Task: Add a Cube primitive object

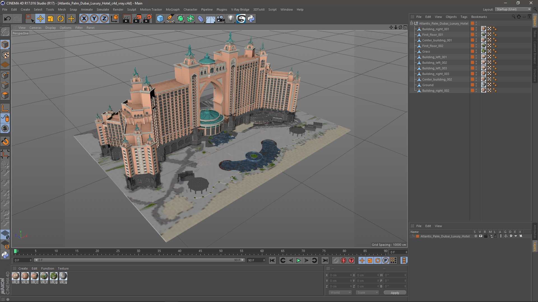Action: point(160,19)
